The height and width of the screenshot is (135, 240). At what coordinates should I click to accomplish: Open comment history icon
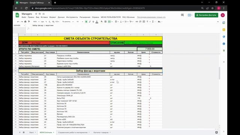tap(182, 15)
